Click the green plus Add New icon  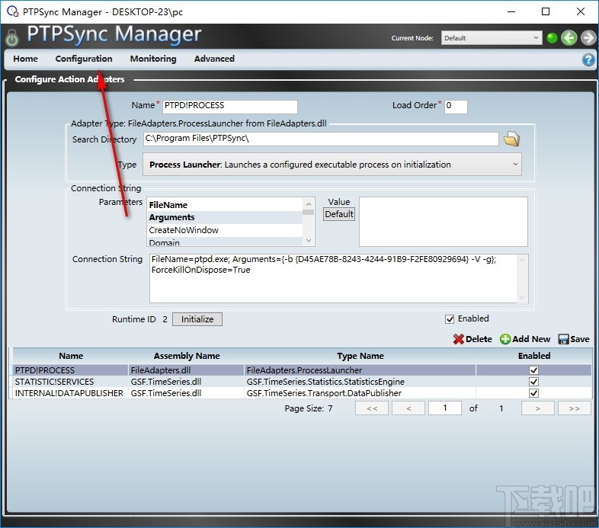pyautogui.click(x=505, y=339)
